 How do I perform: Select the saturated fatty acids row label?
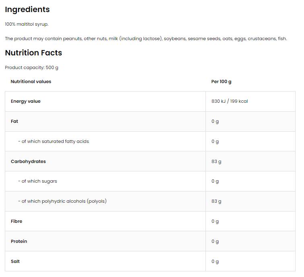[x=53, y=141]
